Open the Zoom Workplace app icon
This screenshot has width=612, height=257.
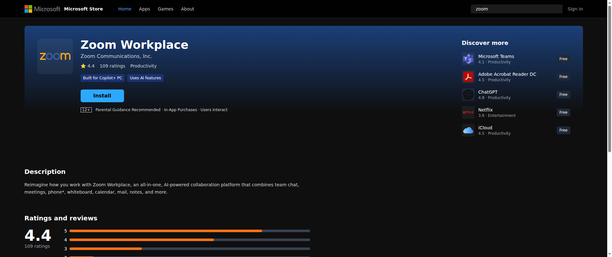tap(55, 56)
